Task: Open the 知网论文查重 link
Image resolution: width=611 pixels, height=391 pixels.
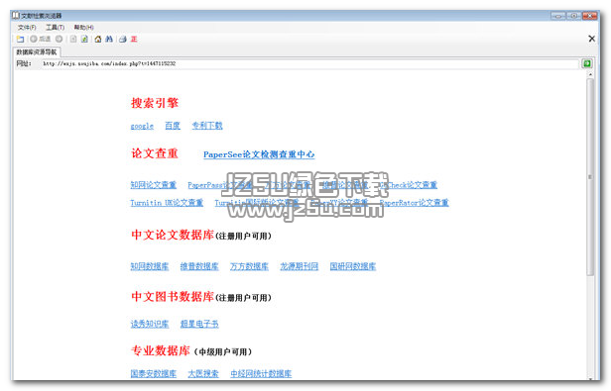Action: [x=154, y=185]
